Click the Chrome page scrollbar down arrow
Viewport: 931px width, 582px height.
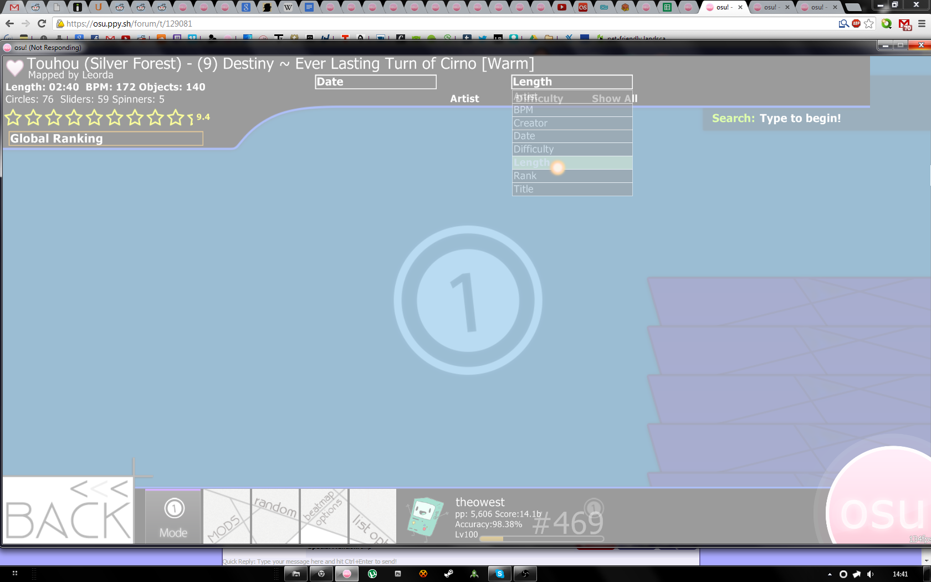coord(927,561)
